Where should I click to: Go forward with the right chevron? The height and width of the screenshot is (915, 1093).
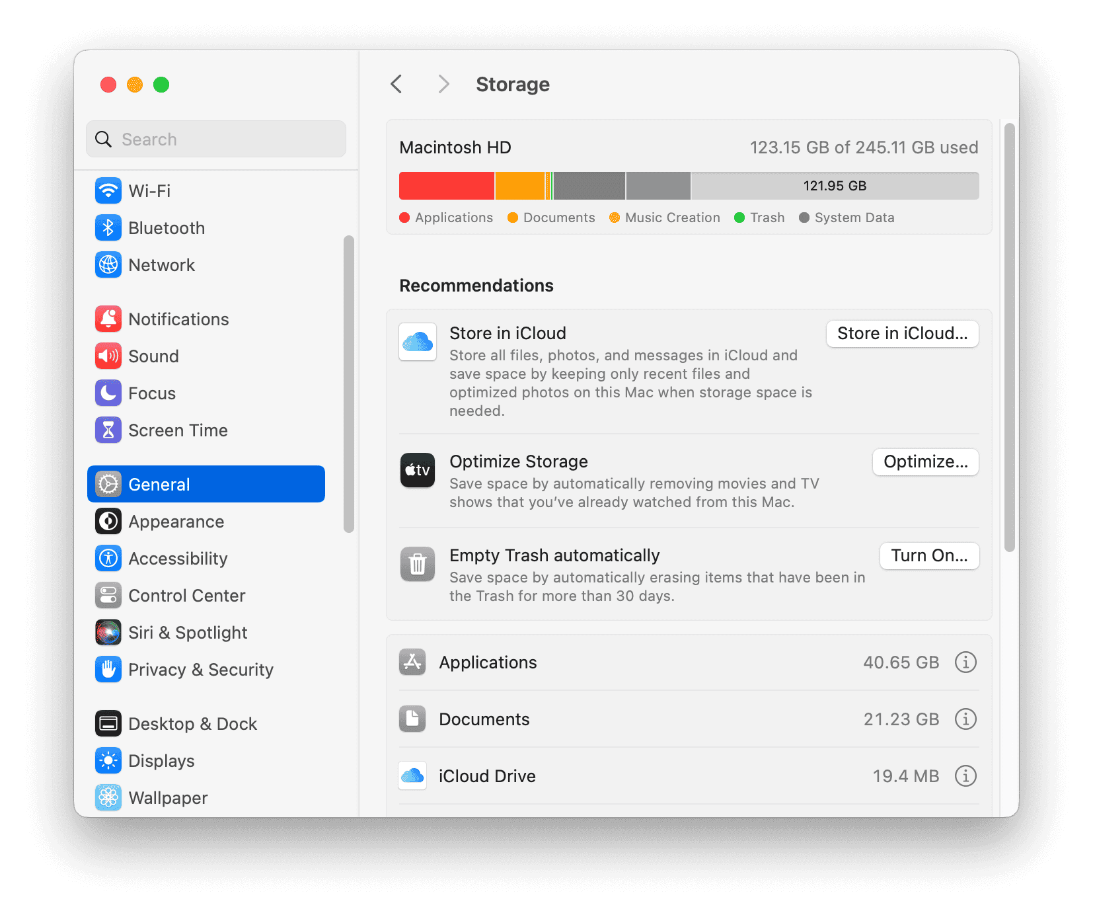click(x=443, y=84)
